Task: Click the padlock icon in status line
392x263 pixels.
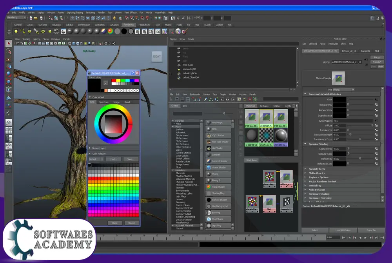Action: [114, 18]
